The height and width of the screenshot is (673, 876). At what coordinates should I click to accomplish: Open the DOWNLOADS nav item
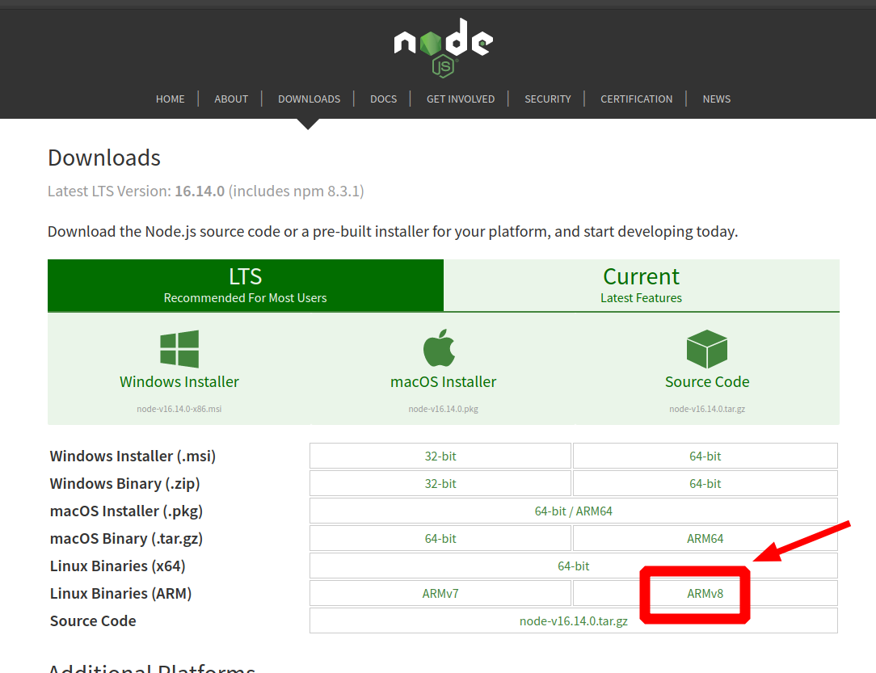point(309,99)
